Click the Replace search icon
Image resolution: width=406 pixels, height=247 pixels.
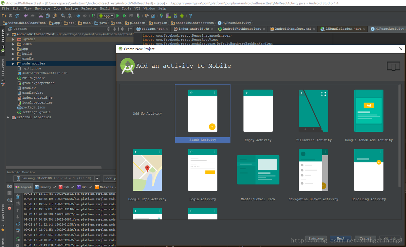coord(70,16)
